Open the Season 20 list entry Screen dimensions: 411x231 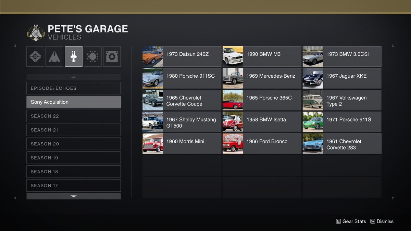74,144
